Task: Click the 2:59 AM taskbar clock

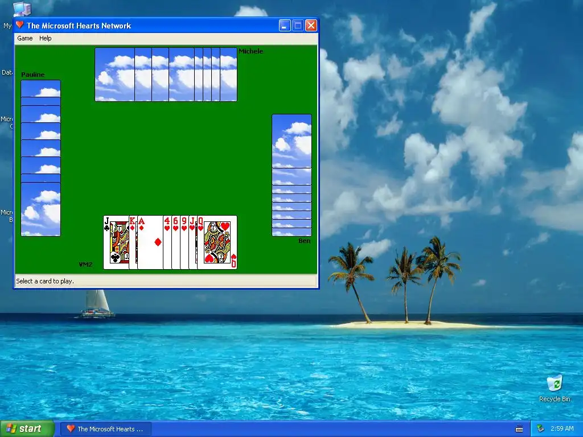Action: pyautogui.click(x=562, y=428)
